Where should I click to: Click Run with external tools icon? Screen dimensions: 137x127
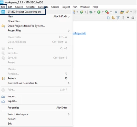[x=107, y=12]
